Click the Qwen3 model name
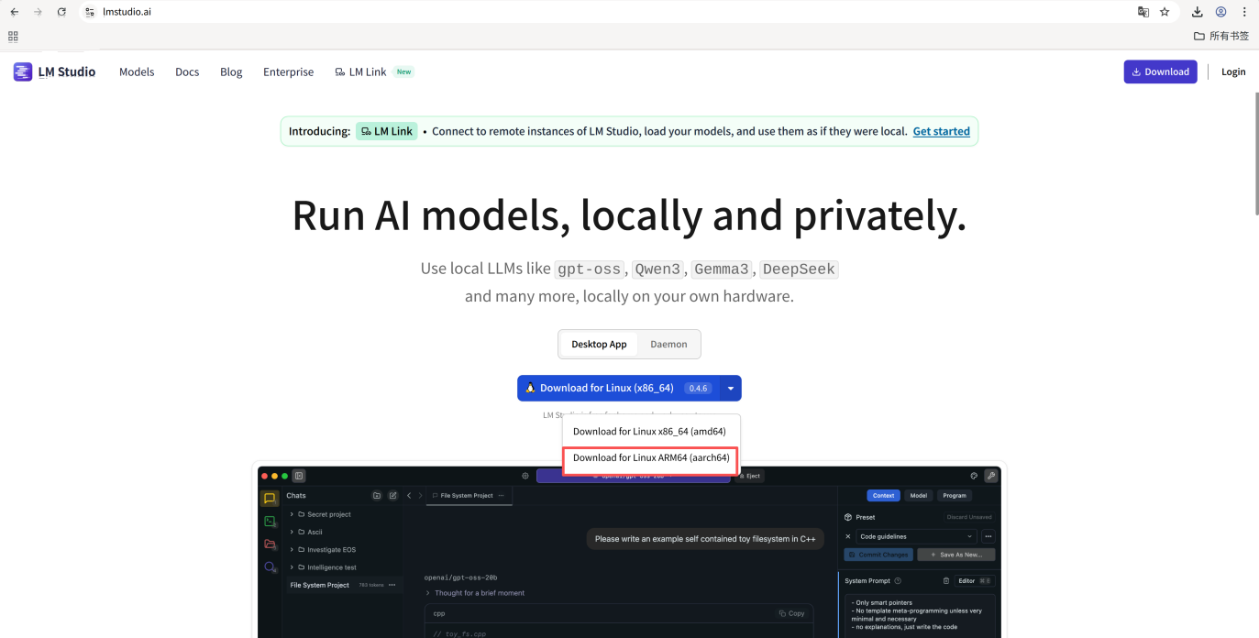Screen dimensions: 1259x638 pos(657,269)
